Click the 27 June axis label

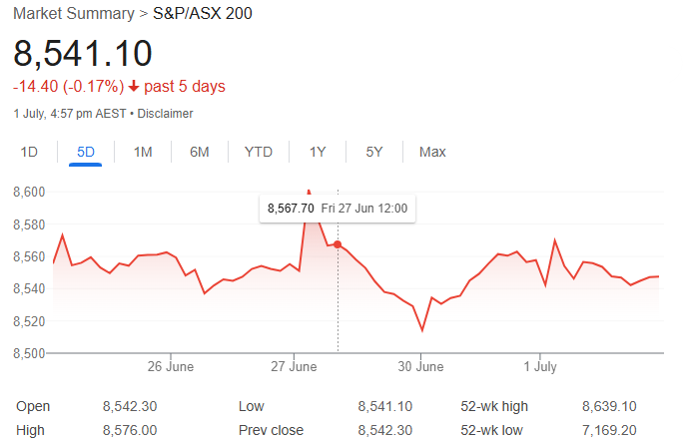(x=294, y=366)
